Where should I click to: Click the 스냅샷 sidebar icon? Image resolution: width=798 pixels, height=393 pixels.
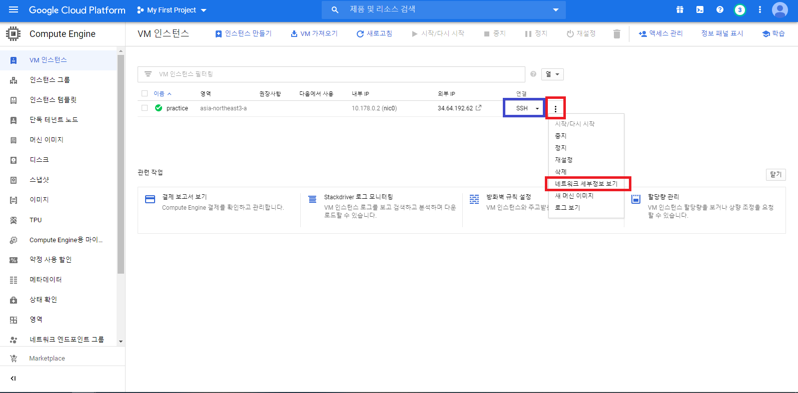[14, 180]
